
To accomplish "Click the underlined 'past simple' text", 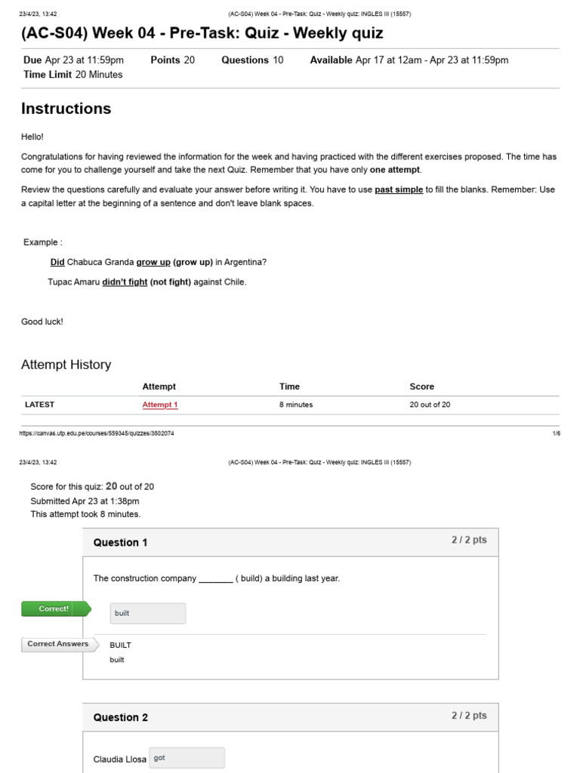I will tap(399, 189).
